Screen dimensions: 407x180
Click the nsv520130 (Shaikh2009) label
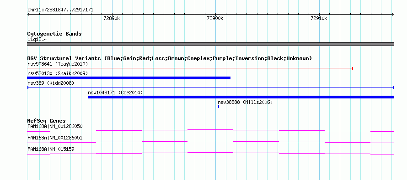[x=58, y=73]
